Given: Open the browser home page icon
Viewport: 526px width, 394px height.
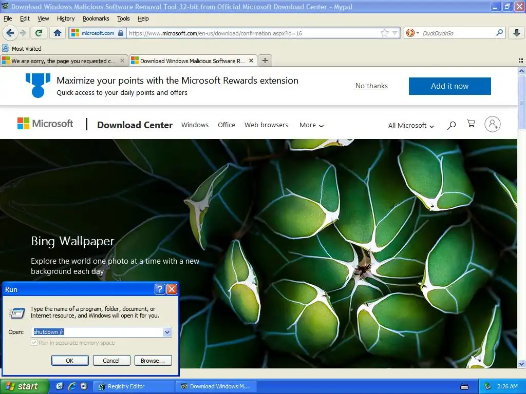Looking at the screenshot, I should tap(58, 33).
